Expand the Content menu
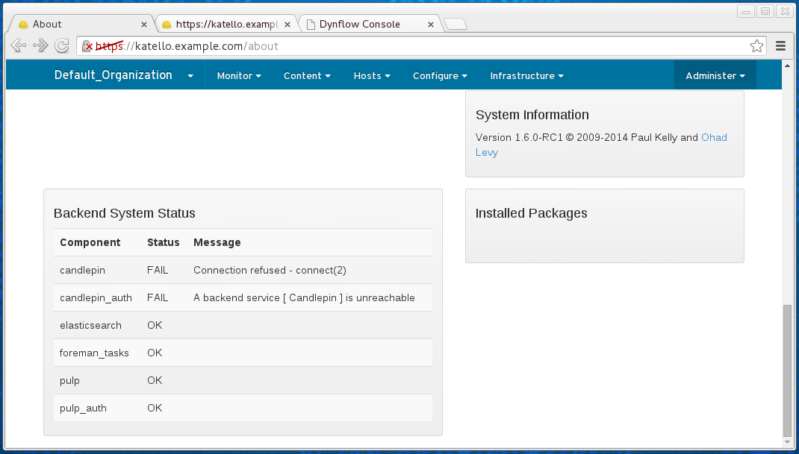This screenshot has height=454, width=799. [307, 75]
